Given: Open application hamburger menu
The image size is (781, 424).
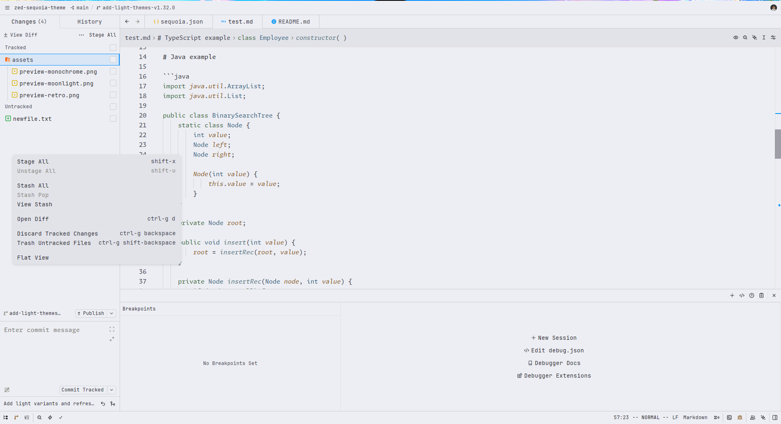Looking at the screenshot, I should point(7,8).
